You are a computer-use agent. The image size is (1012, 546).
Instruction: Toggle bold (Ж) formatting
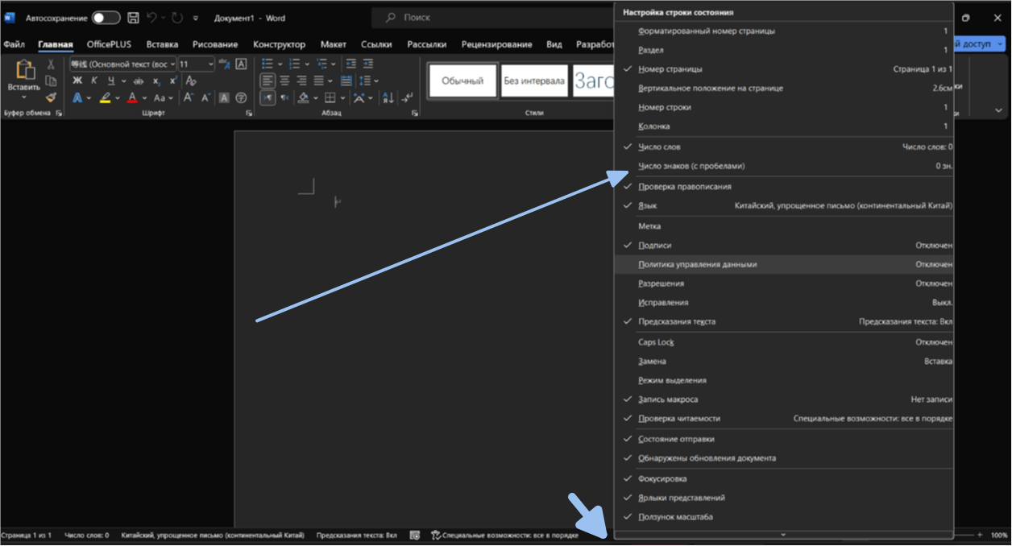coord(77,81)
